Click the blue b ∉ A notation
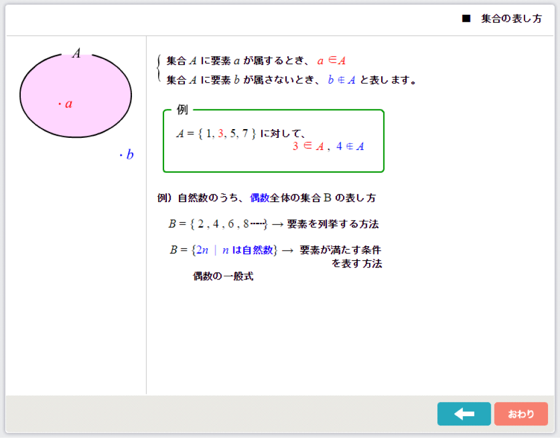 (x=341, y=80)
